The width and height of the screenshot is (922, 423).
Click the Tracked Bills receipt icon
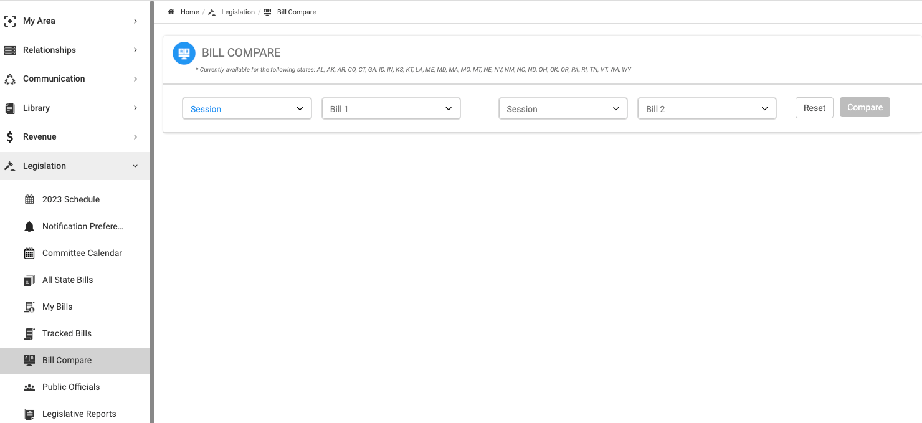point(29,334)
